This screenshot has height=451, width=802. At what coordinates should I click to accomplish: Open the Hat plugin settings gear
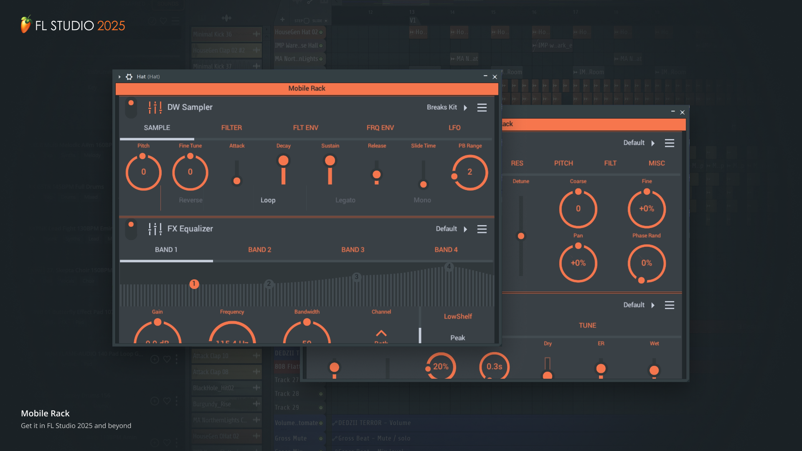[x=129, y=77]
